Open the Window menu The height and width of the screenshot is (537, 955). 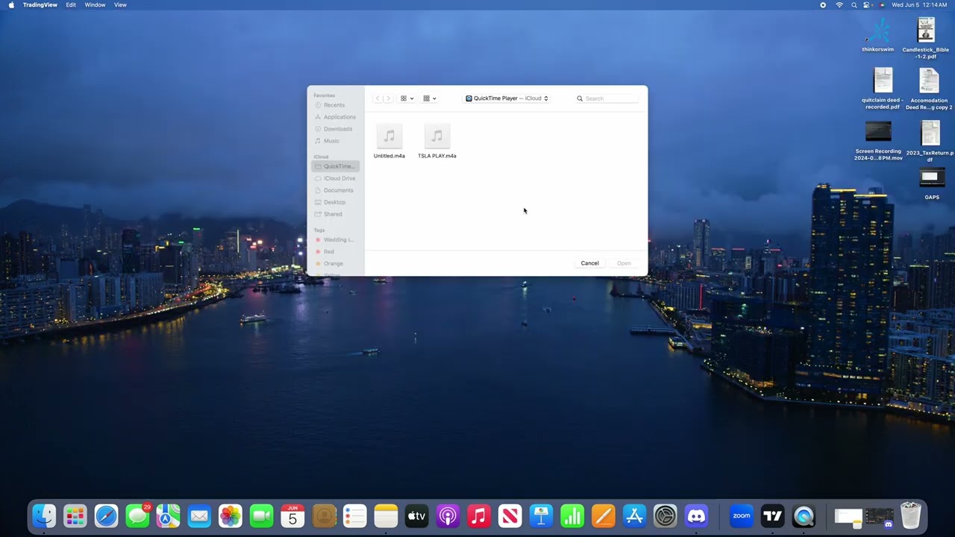point(95,4)
